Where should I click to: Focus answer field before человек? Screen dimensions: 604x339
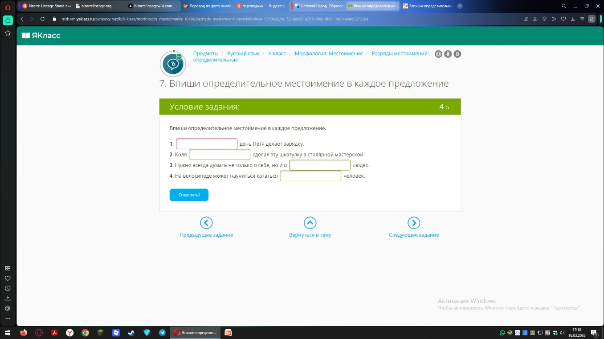(310, 176)
